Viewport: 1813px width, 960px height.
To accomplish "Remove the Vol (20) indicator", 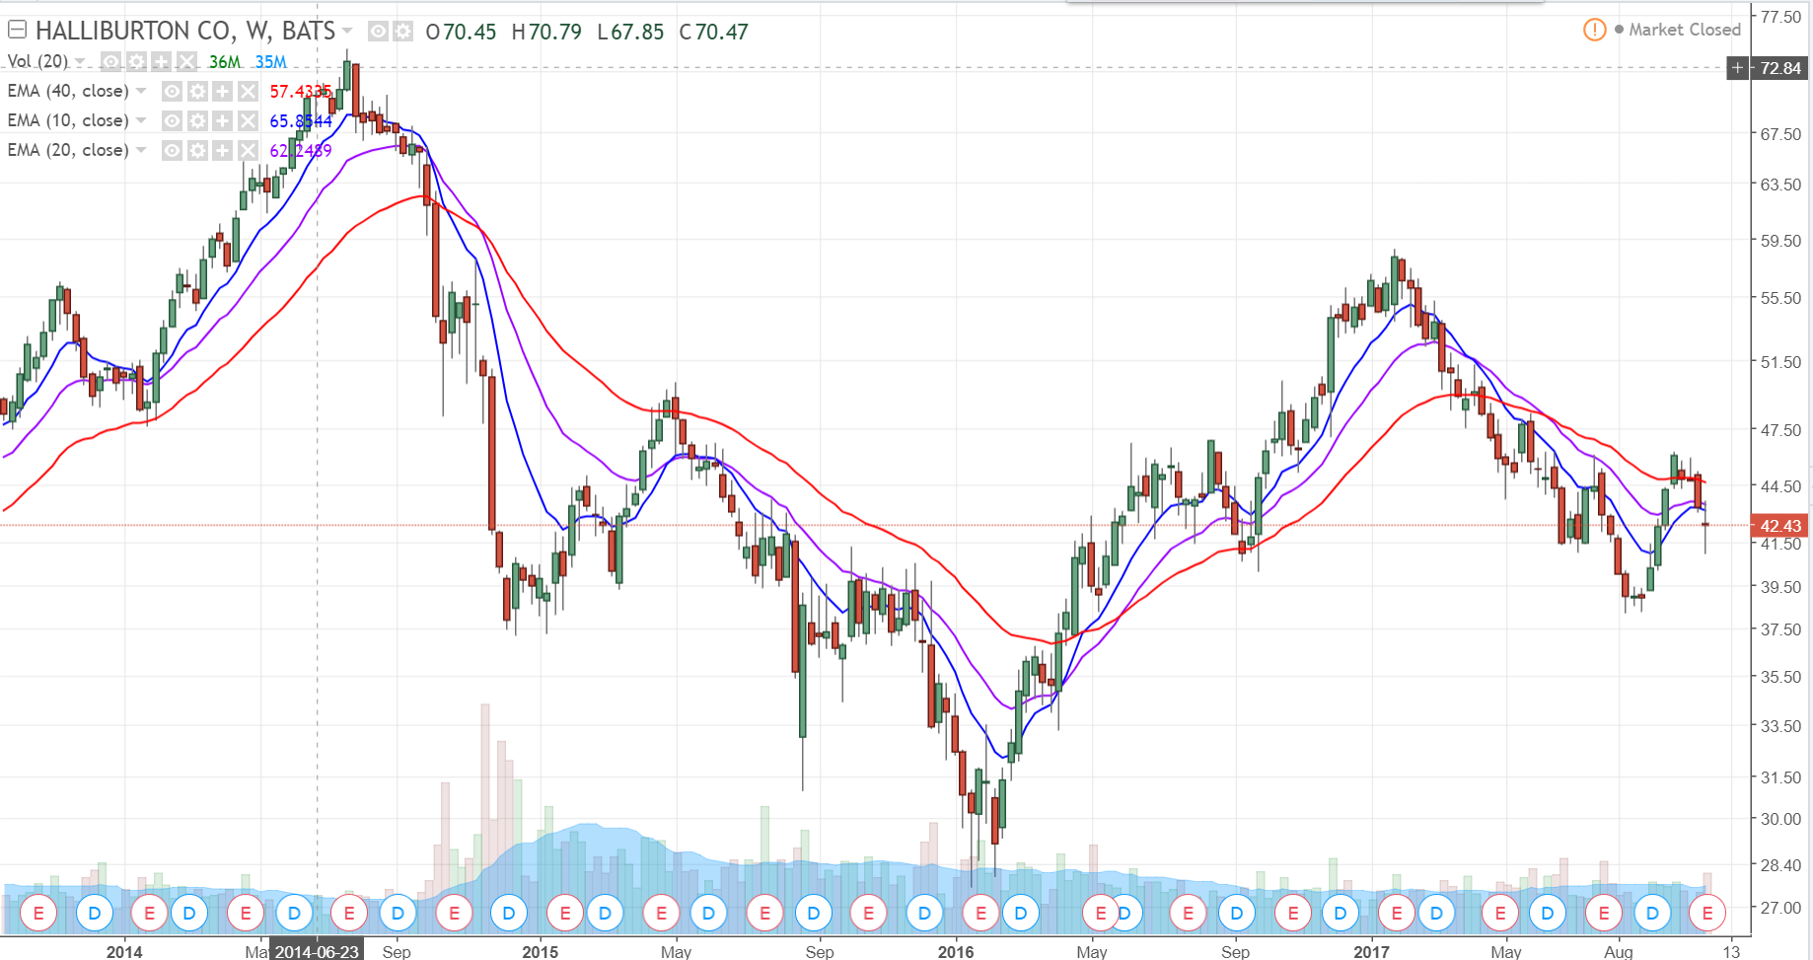I will click(x=186, y=62).
